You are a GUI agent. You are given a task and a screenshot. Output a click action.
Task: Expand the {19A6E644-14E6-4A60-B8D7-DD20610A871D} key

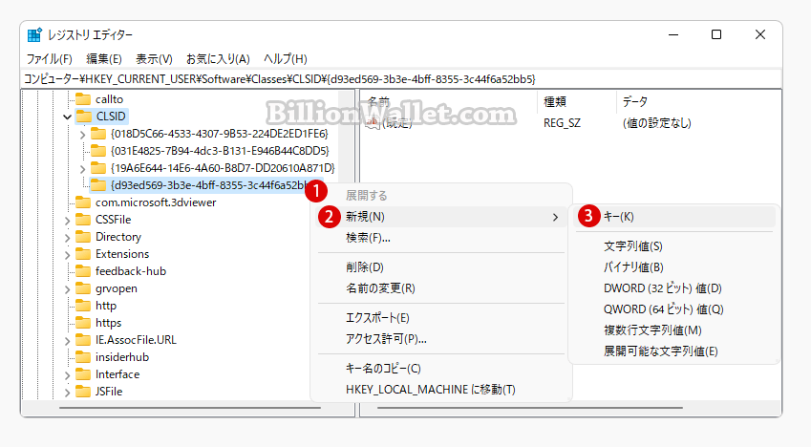click(83, 168)
